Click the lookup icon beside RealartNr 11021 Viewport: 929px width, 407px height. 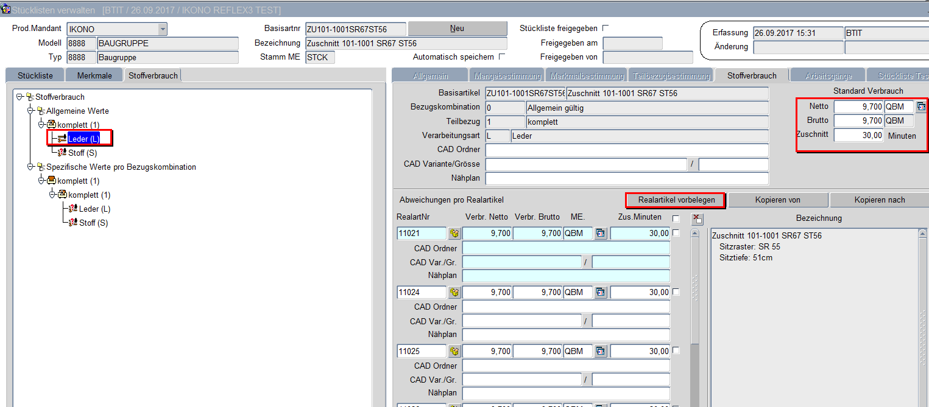[x=454, y=234]
